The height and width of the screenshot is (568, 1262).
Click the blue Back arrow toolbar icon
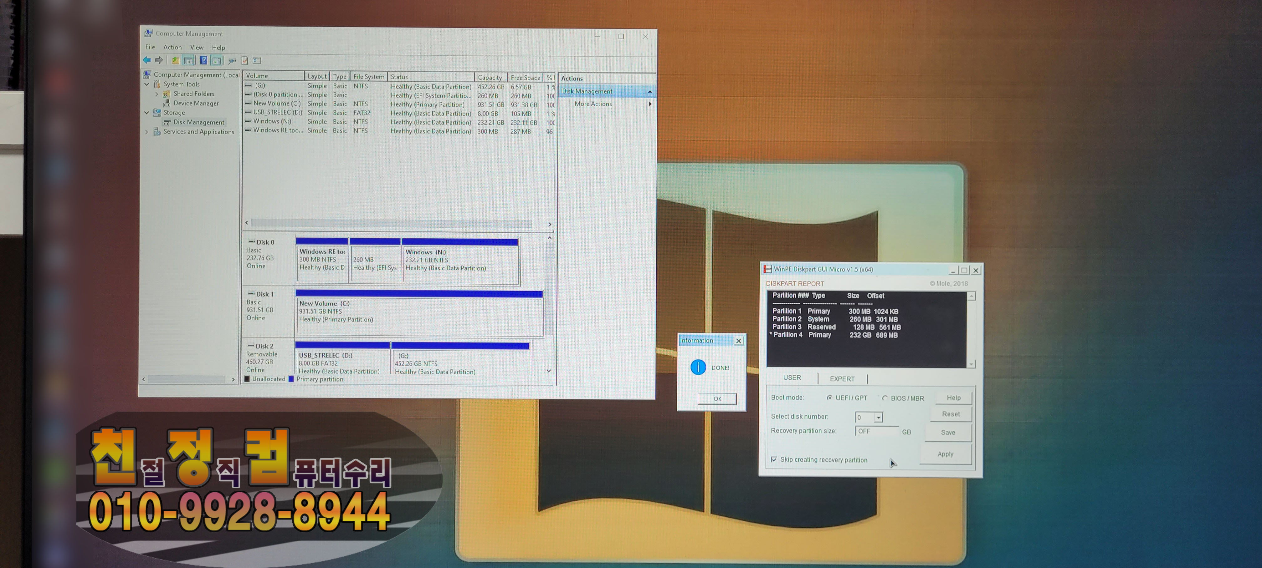pyautogui.click(x=146, y=60)
